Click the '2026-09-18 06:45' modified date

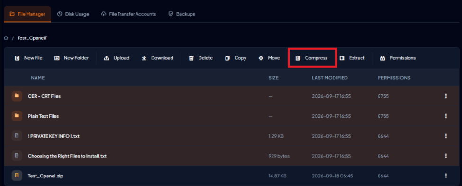(x=332, y=176)
